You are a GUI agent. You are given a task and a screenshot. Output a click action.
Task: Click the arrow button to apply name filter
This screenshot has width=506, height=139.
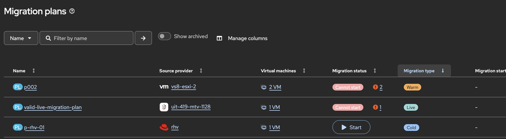click(143, 38)
